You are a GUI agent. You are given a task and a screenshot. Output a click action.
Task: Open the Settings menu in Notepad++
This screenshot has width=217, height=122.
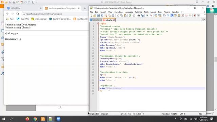coord(138,12)
